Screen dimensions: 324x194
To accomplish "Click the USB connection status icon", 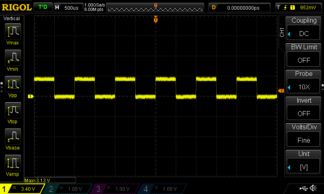I will click(x=303, y=188).
